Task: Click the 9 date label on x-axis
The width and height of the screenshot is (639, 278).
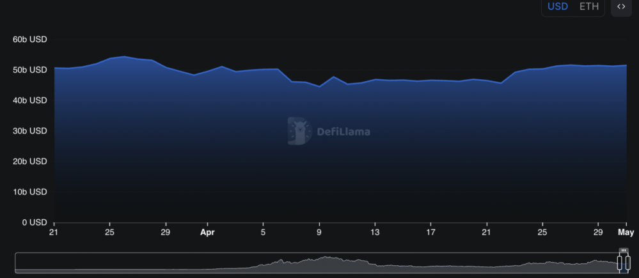Action: point(319,233)
